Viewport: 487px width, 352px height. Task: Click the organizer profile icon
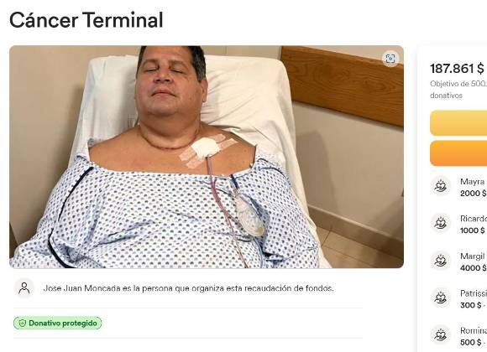click(24, 288)
